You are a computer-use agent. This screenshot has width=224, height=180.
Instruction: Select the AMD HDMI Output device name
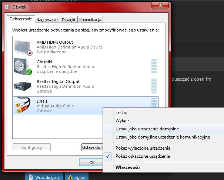pyautogui.click(x=55, y=42)
